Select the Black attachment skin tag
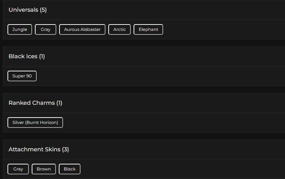The width and height of the screenshot is (285, 179). pyautogui.click(x=69, y=169)
